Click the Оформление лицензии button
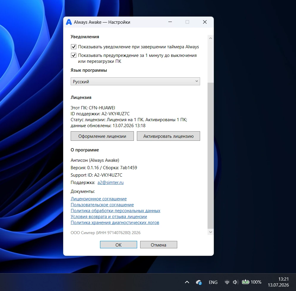Screen dimensions: 296x291 102,136
